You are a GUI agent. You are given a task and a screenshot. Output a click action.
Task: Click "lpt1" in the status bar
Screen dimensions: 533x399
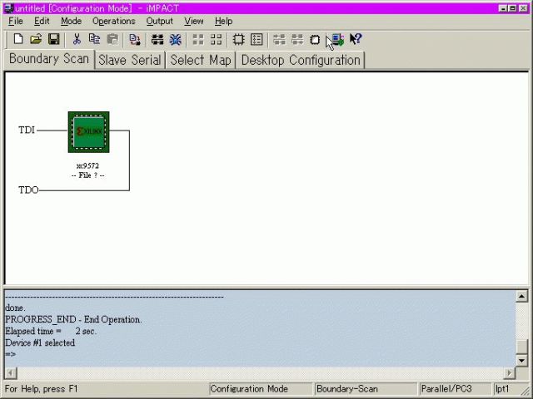[501, 389]
